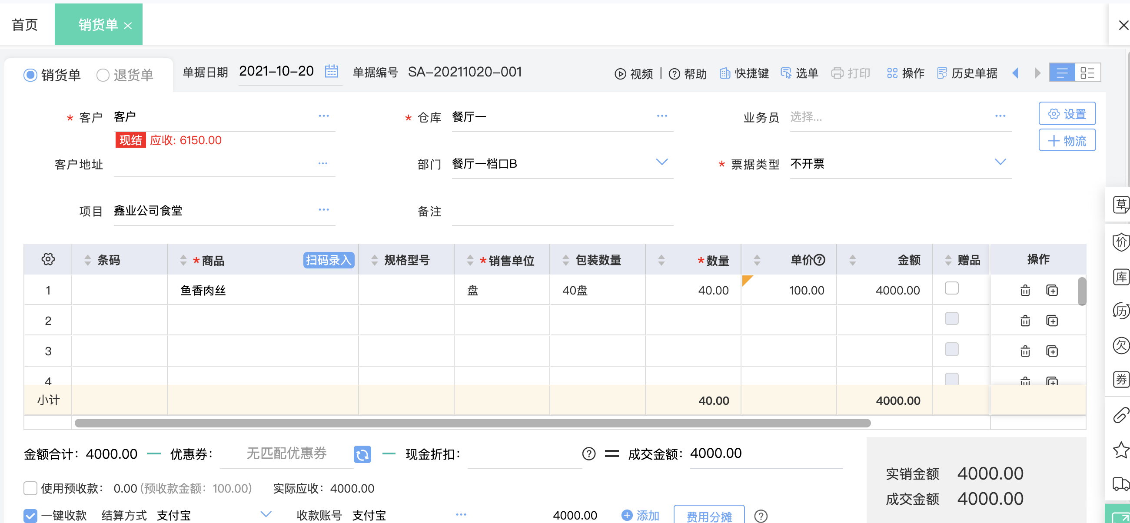
Task: Open salesperson selector ellipsis
Action: click(x=1000, y=116)
